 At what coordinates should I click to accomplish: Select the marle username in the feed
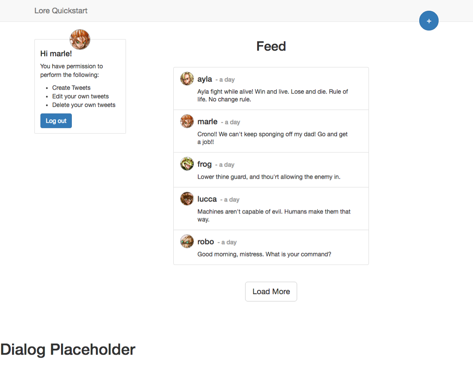(207, 122)
